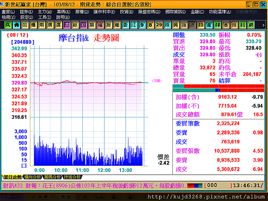Open the 設定(S) menu
268x201 pixels.
click(x=27, y=17)
